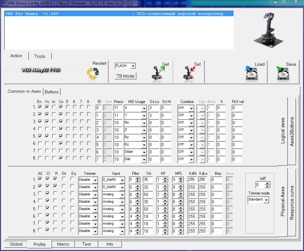Select the Action tab
This screenshot has width=304, height=251.
(16, 56)
